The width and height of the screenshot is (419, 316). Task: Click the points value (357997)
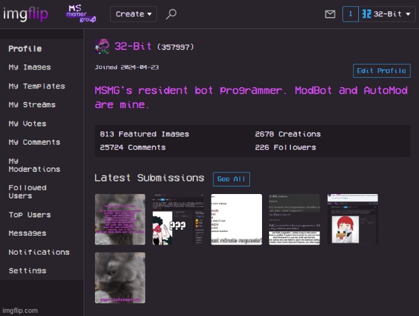pos(175,47)
